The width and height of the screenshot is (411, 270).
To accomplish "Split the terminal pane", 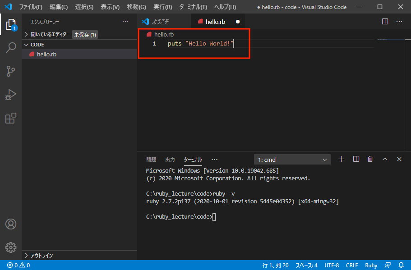I will tap(356, 159).
